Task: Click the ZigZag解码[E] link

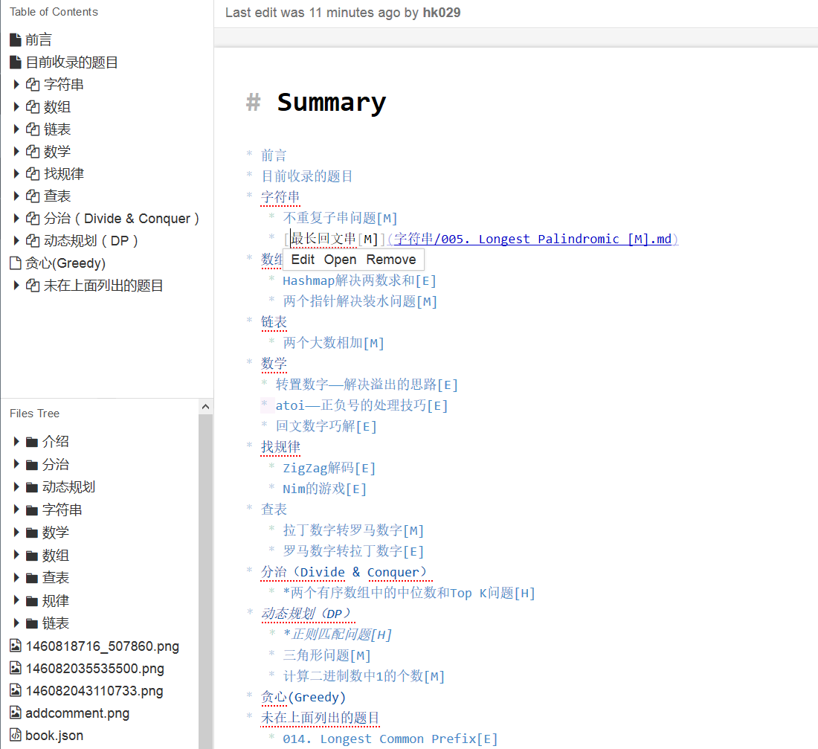Action: (329, 468)
